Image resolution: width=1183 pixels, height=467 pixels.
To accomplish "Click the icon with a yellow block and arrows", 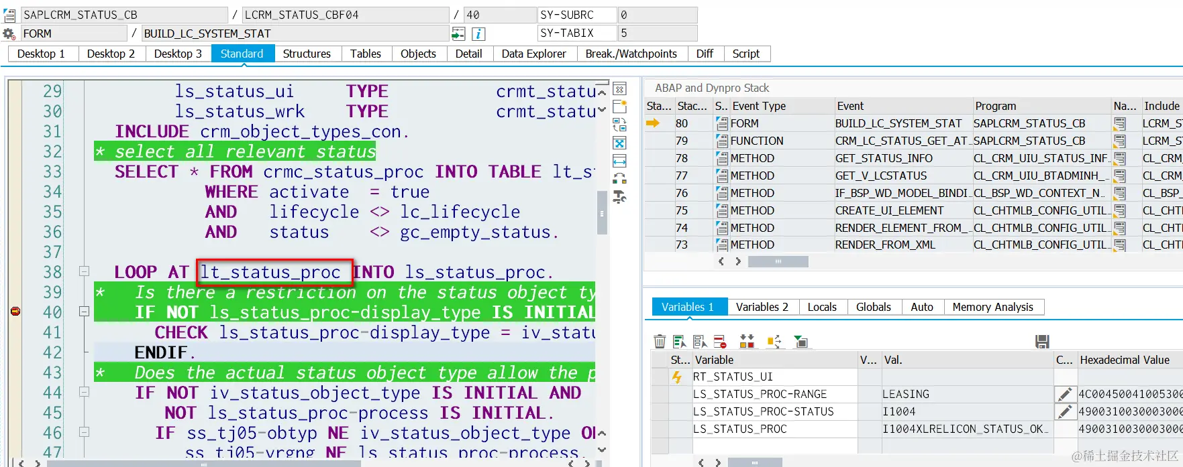I will 774,342.
